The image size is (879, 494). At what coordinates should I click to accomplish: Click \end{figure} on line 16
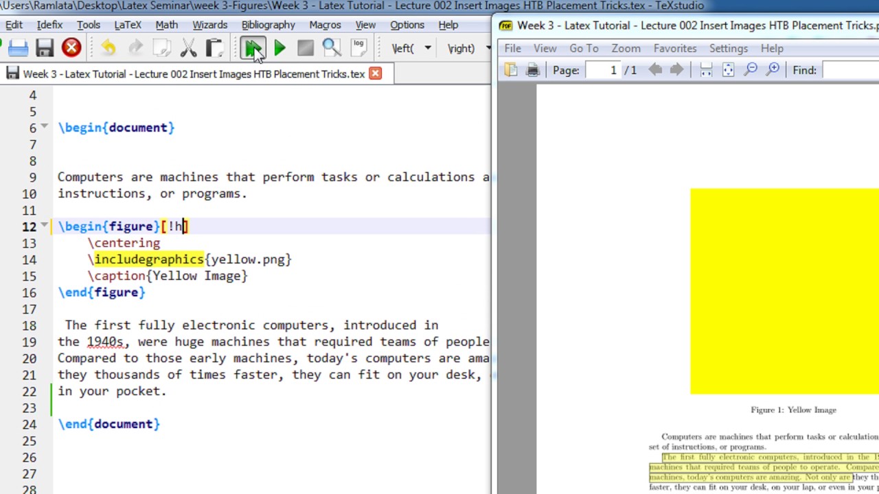point(102,292)
